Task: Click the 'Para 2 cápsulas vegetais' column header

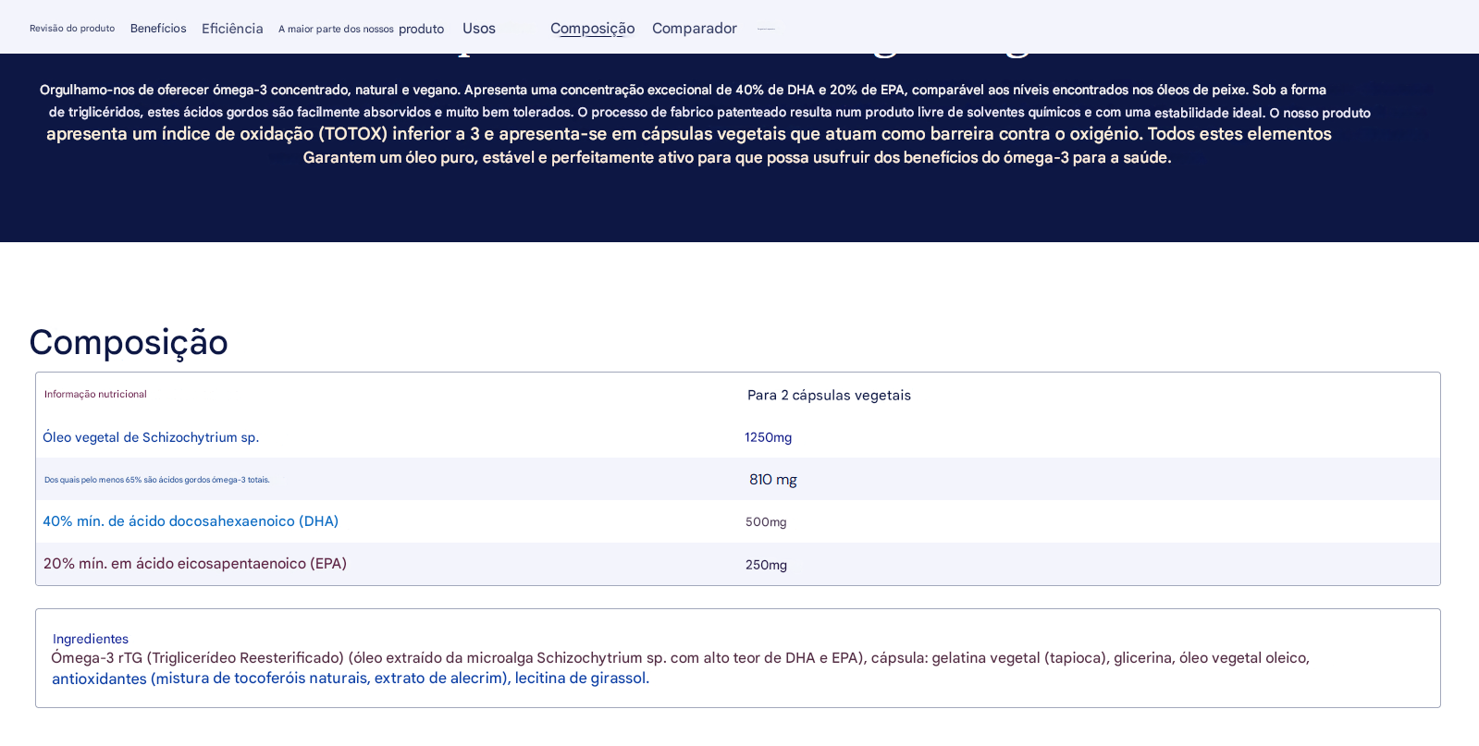Action: click(x=829, y=396)
